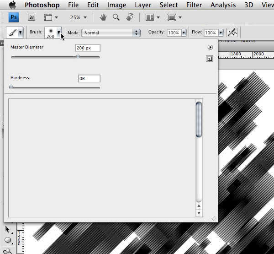Open the Layer menu
Screen dimensions: 274x254
click(143, 5)
